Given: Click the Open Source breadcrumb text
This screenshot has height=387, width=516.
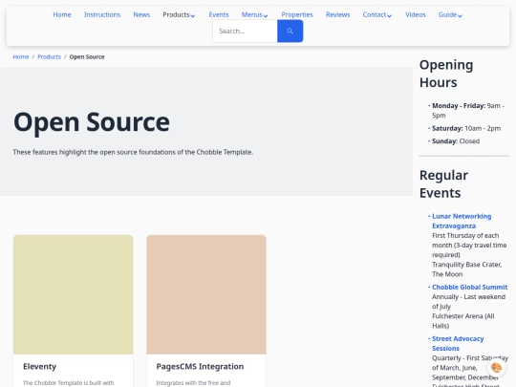Looking at the screenshot, I should pyautogui.click(x=87, y=57).
